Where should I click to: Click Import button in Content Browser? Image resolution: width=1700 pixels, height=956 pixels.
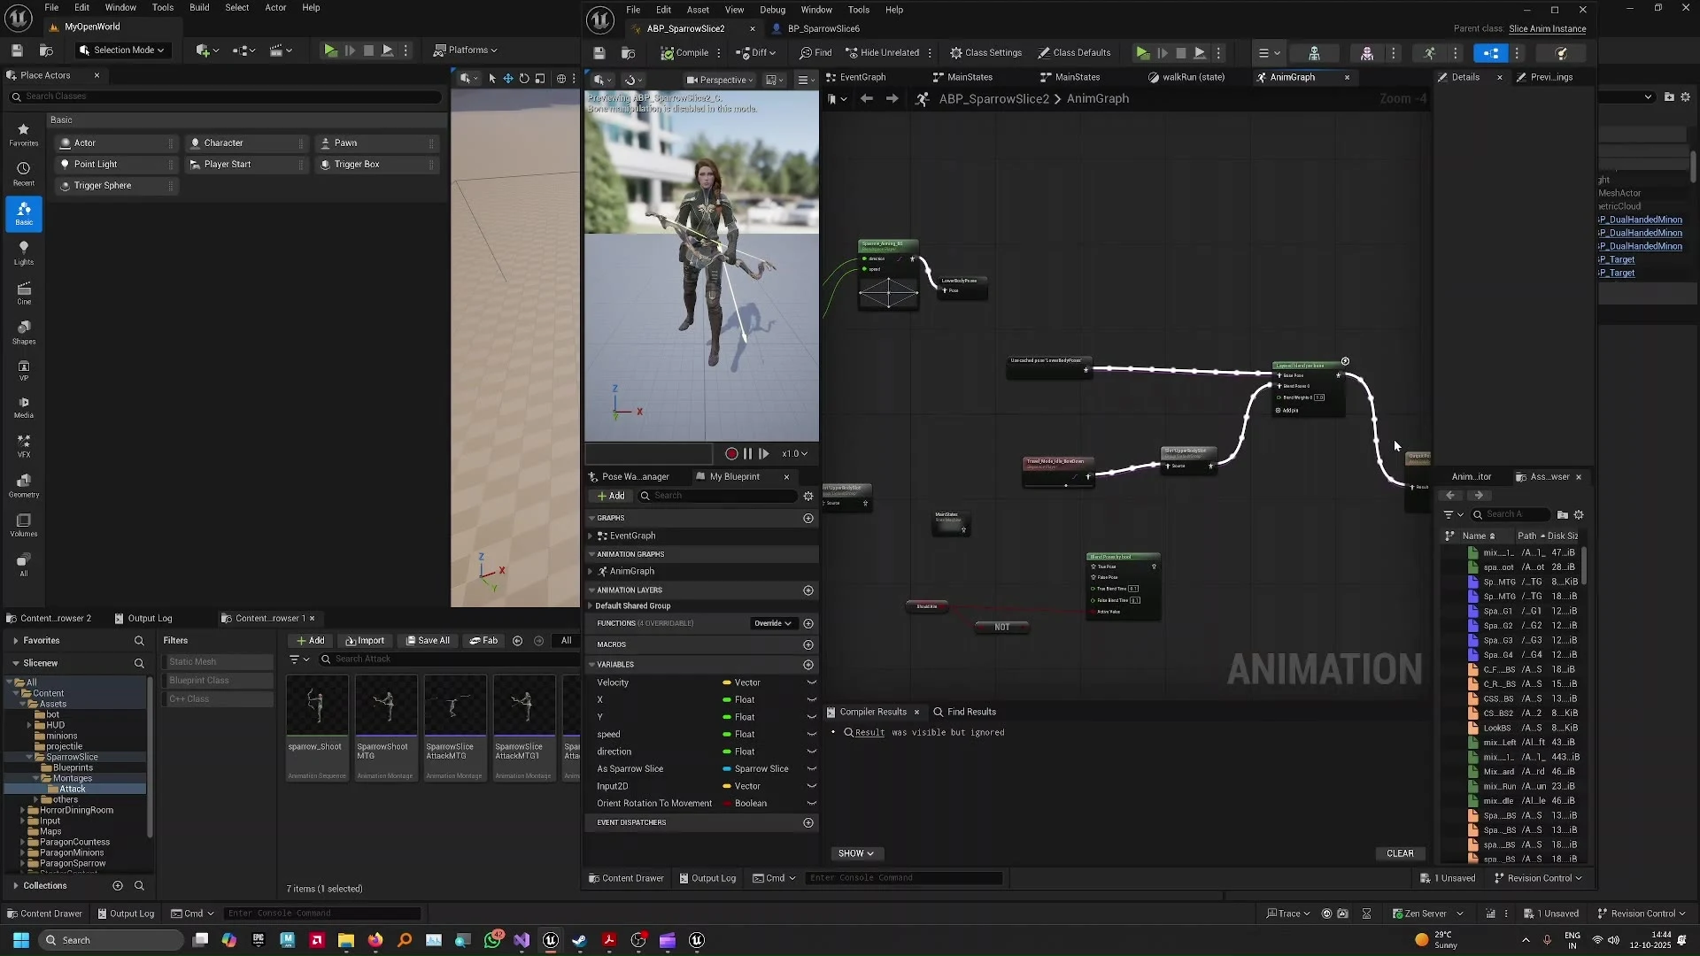pos(365,641)
